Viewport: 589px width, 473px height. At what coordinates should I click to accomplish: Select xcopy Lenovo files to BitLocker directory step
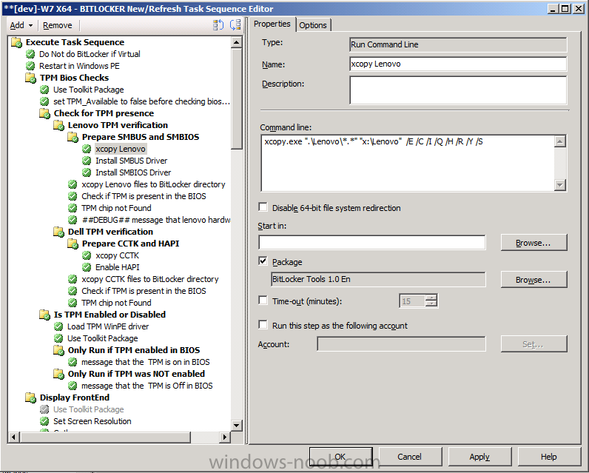153,184
